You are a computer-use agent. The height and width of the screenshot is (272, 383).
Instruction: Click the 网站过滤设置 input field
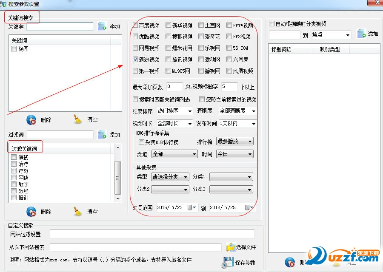pyautogui.click(x=152, y=234)
